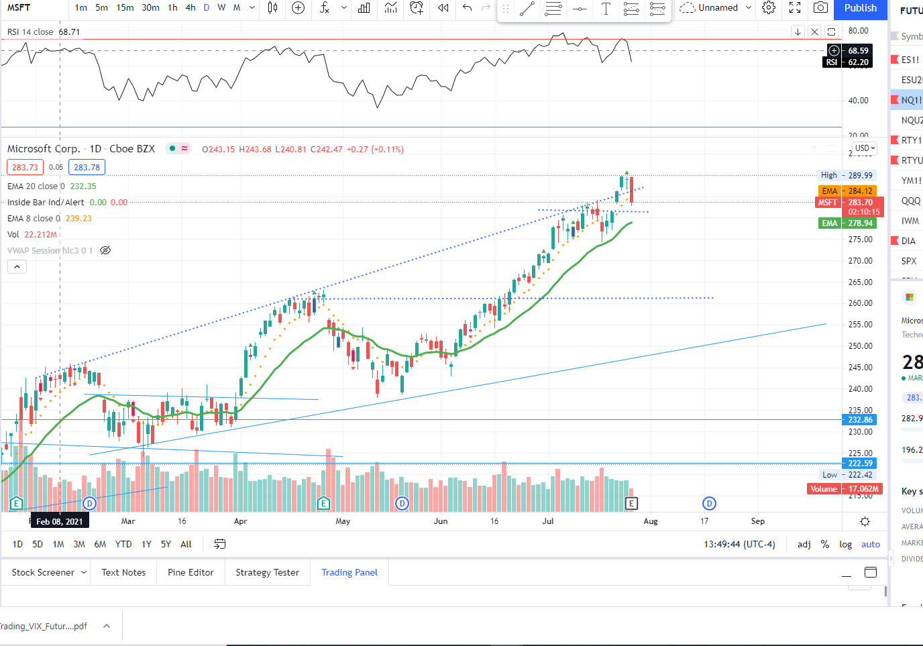Open the Text Notes tab
Viewport: 923px width, 646px height.
click(123, 572)
